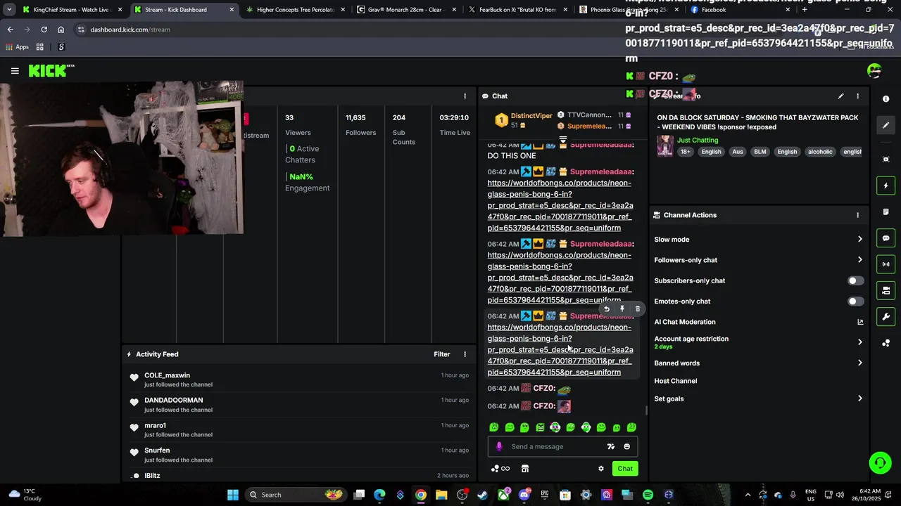Toggle Emotes-only chat switch
901x506 pixels.
(855, 301)
